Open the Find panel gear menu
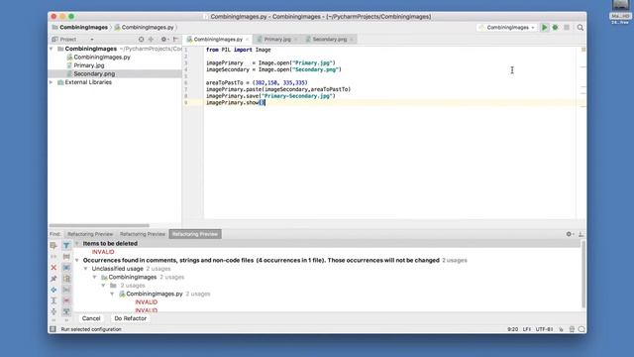634x357 pixels. click(570, 234)
